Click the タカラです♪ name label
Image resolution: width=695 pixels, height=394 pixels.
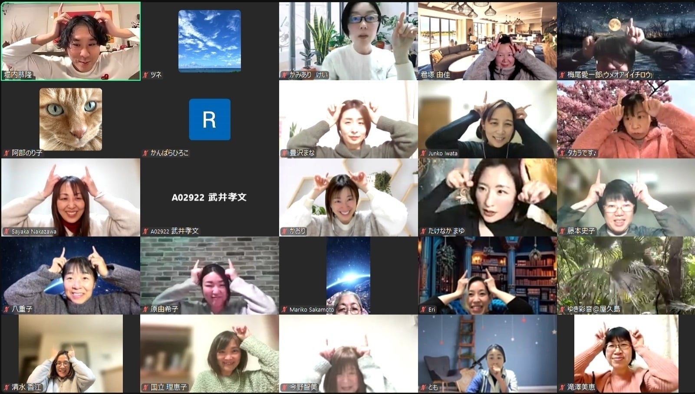pyautogui.click(x=582, y=153)
